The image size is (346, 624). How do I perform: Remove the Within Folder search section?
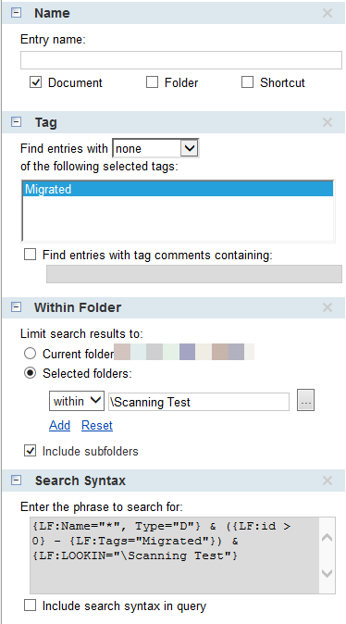(327, 307)
